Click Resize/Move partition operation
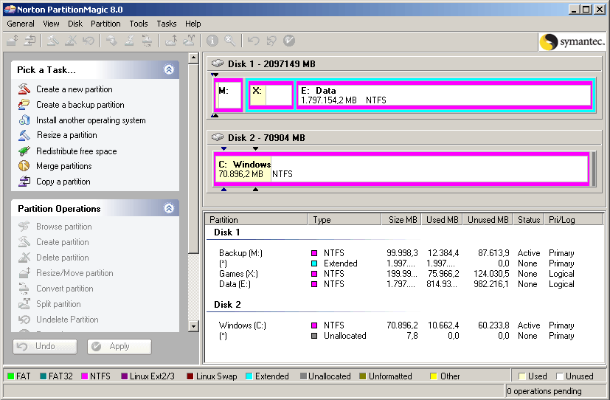610x400 pixels. click(x=74, y=273)
